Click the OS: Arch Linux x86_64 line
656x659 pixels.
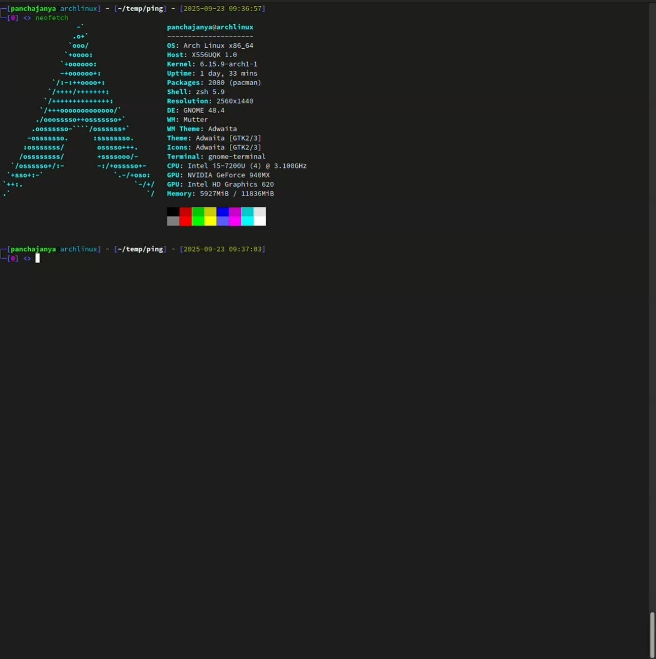[x=210, y=46]
